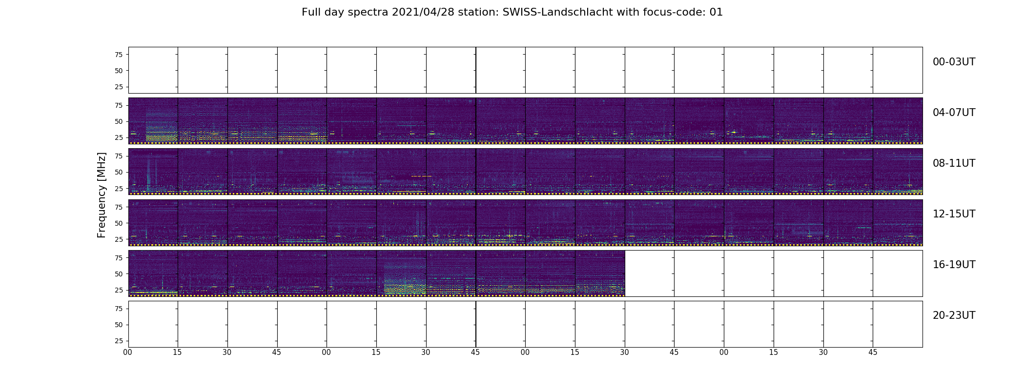Click the '00-03UT' row label

coord(954,62)
